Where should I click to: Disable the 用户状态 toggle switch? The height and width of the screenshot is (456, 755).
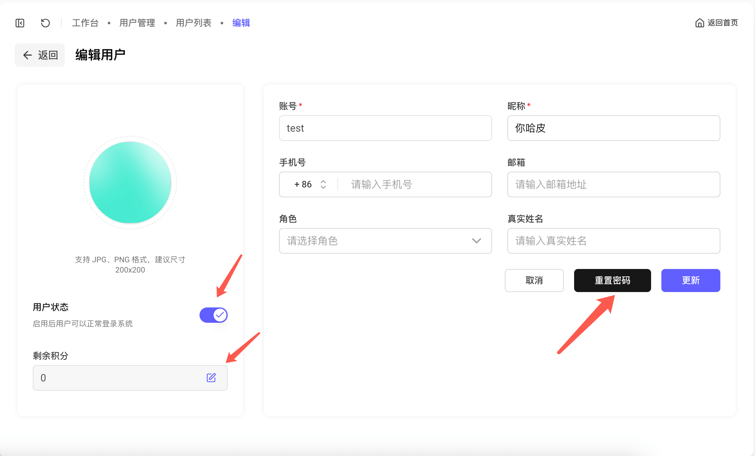pyautogui.click(x=214, y=315)
